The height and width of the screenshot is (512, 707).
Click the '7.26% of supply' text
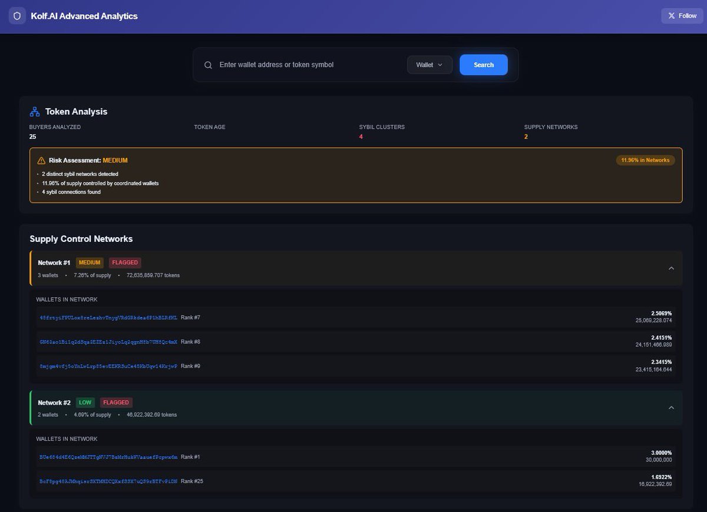(92, 275)
